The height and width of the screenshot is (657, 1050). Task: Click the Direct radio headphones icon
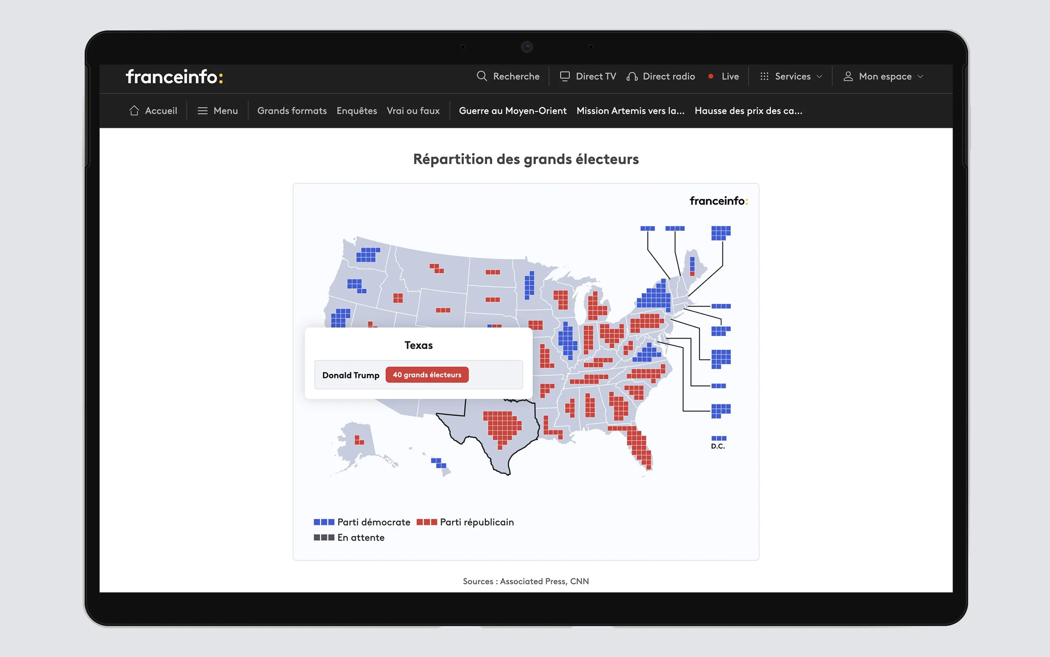pyautogui.click(x=632, y=77)
